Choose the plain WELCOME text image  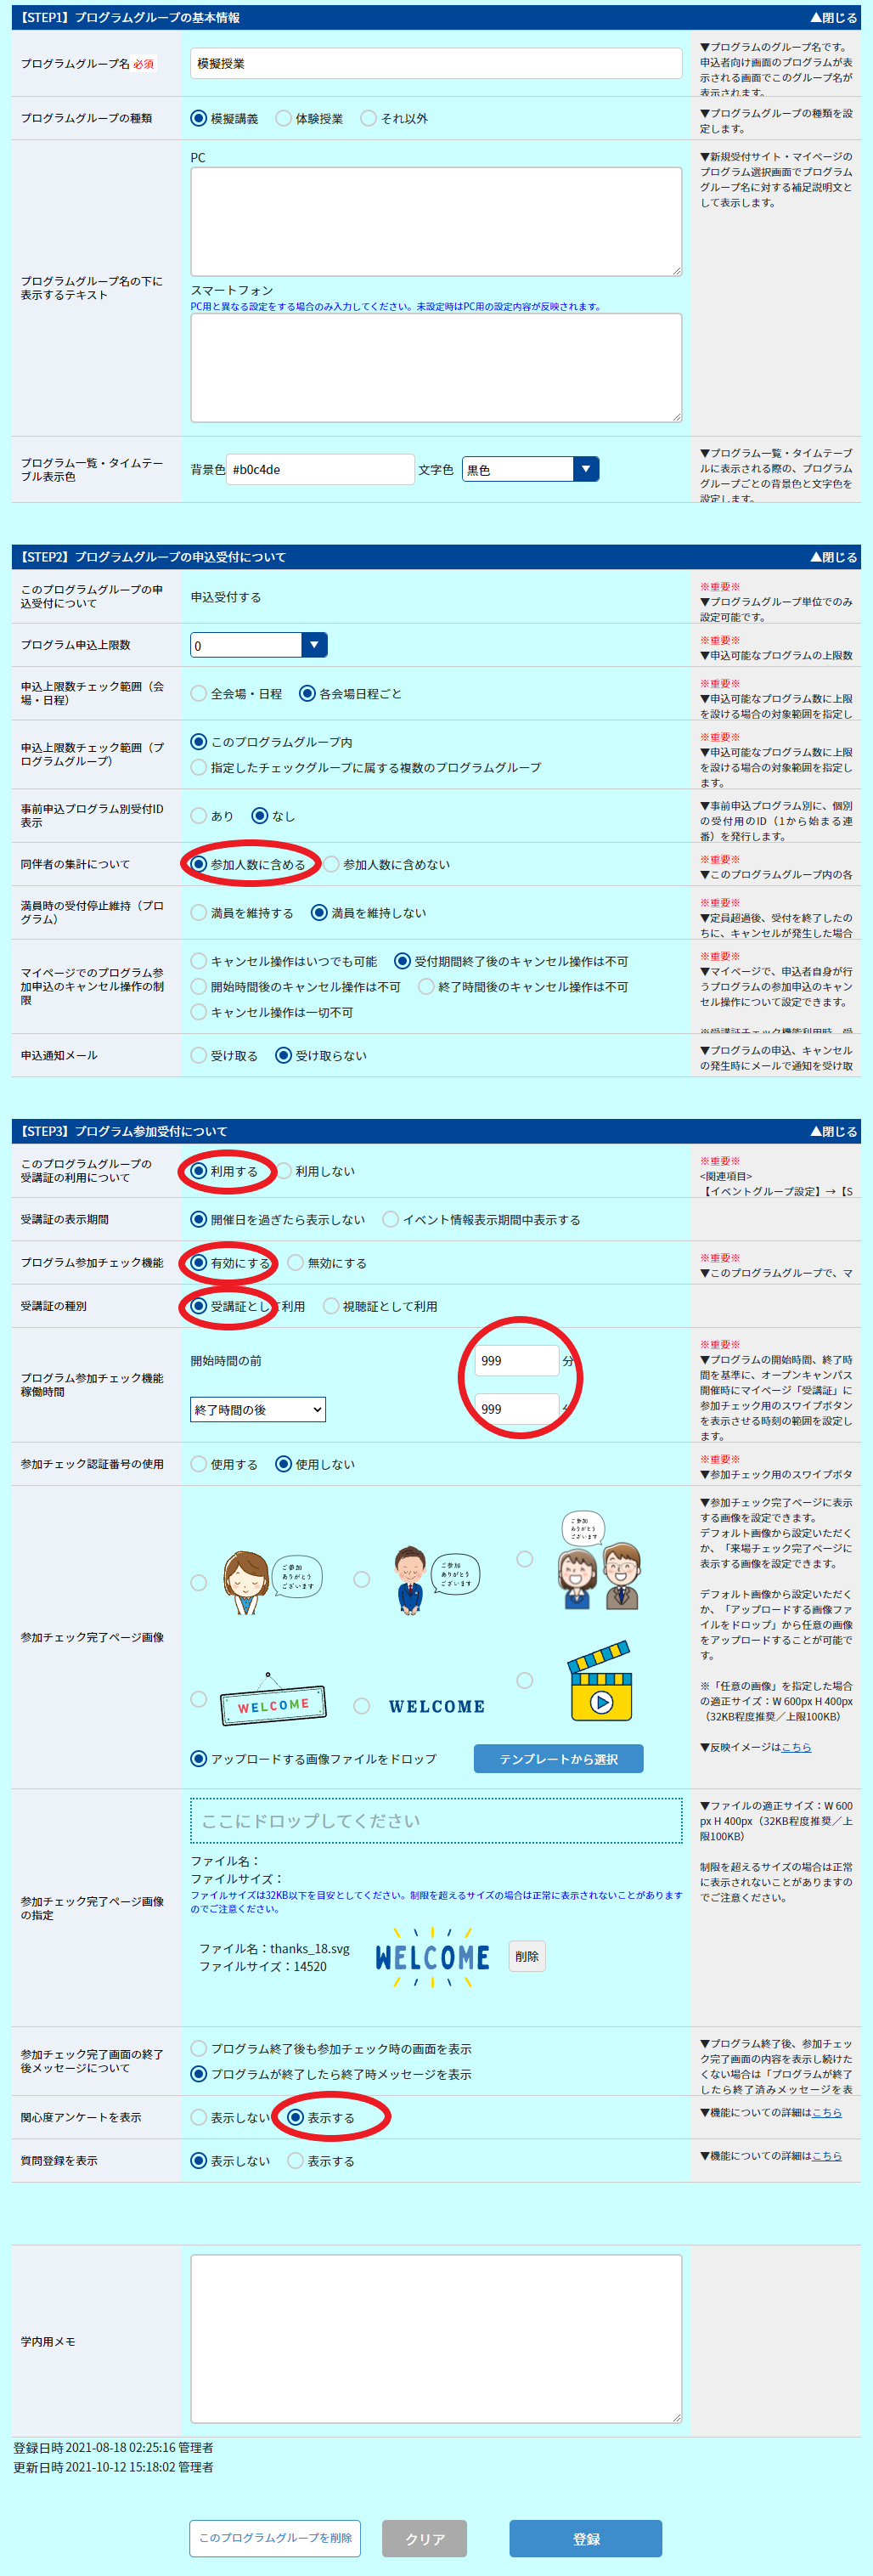click(362, 1706)
